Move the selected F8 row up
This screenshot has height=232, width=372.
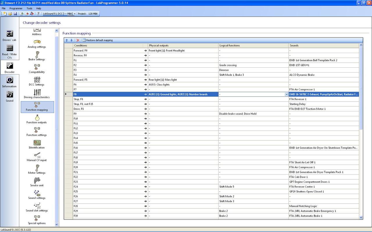[67, 40]
